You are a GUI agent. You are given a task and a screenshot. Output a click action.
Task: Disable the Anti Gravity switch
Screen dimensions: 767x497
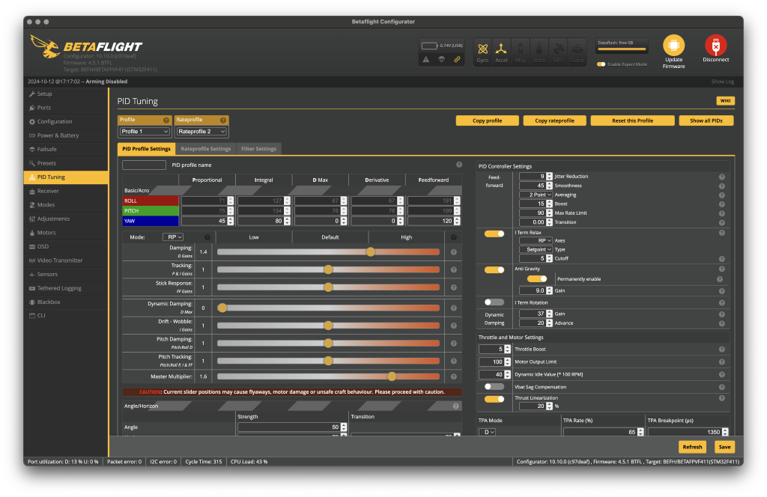click(x=494, y=269)
